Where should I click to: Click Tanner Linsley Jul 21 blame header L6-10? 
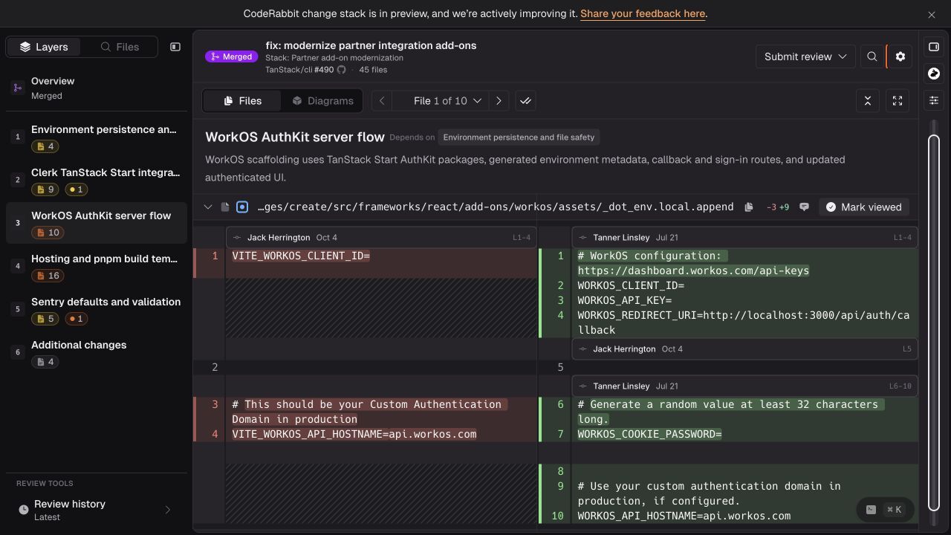744,386
